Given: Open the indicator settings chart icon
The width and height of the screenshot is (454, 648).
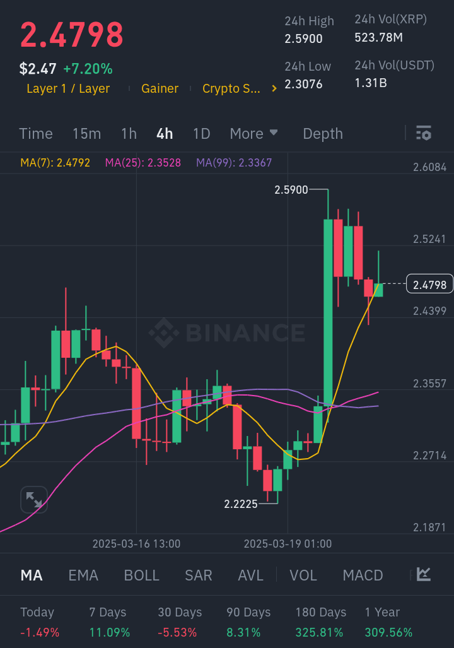Looking at the screenshot, I should click(x=424, y=574).
